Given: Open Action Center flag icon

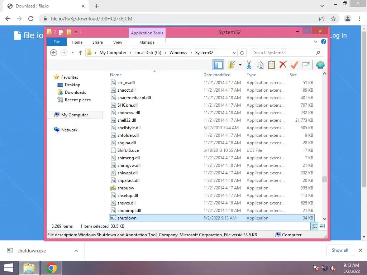Looking at the screenshot, I should [x=316, y=268].
